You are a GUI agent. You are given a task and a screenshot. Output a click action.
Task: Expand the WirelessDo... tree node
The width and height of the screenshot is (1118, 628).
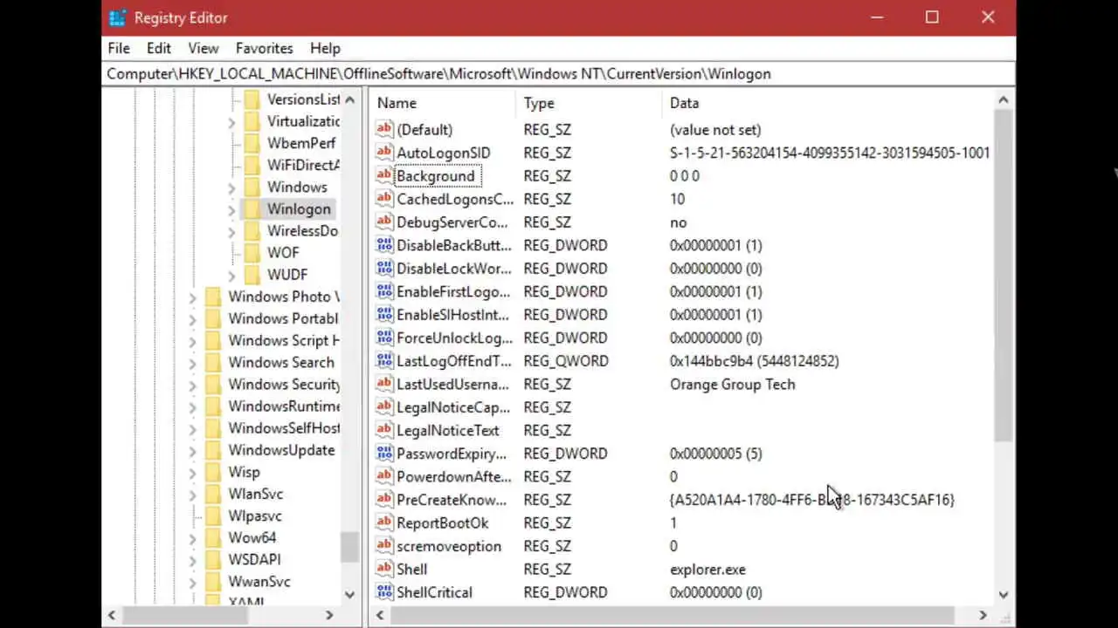231,231
